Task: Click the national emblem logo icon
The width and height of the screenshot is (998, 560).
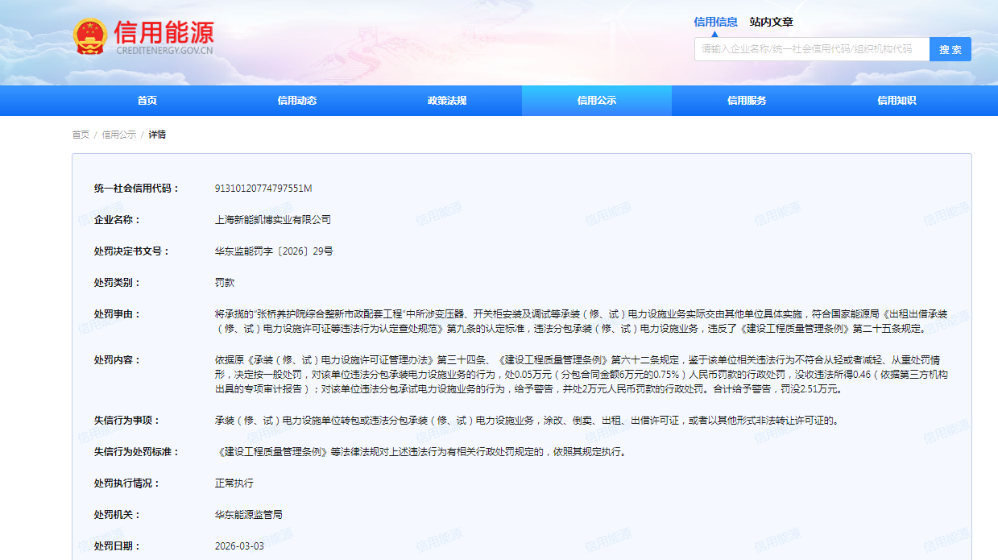Action: pyautogui.click(x=90, y=37)
